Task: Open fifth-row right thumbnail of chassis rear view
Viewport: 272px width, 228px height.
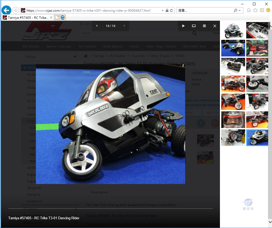Action: (257, 102)
